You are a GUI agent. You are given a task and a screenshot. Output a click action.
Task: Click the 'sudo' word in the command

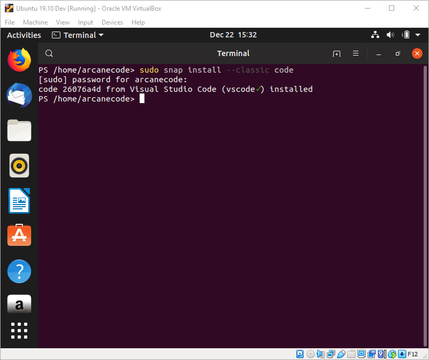tap(149, 70)
